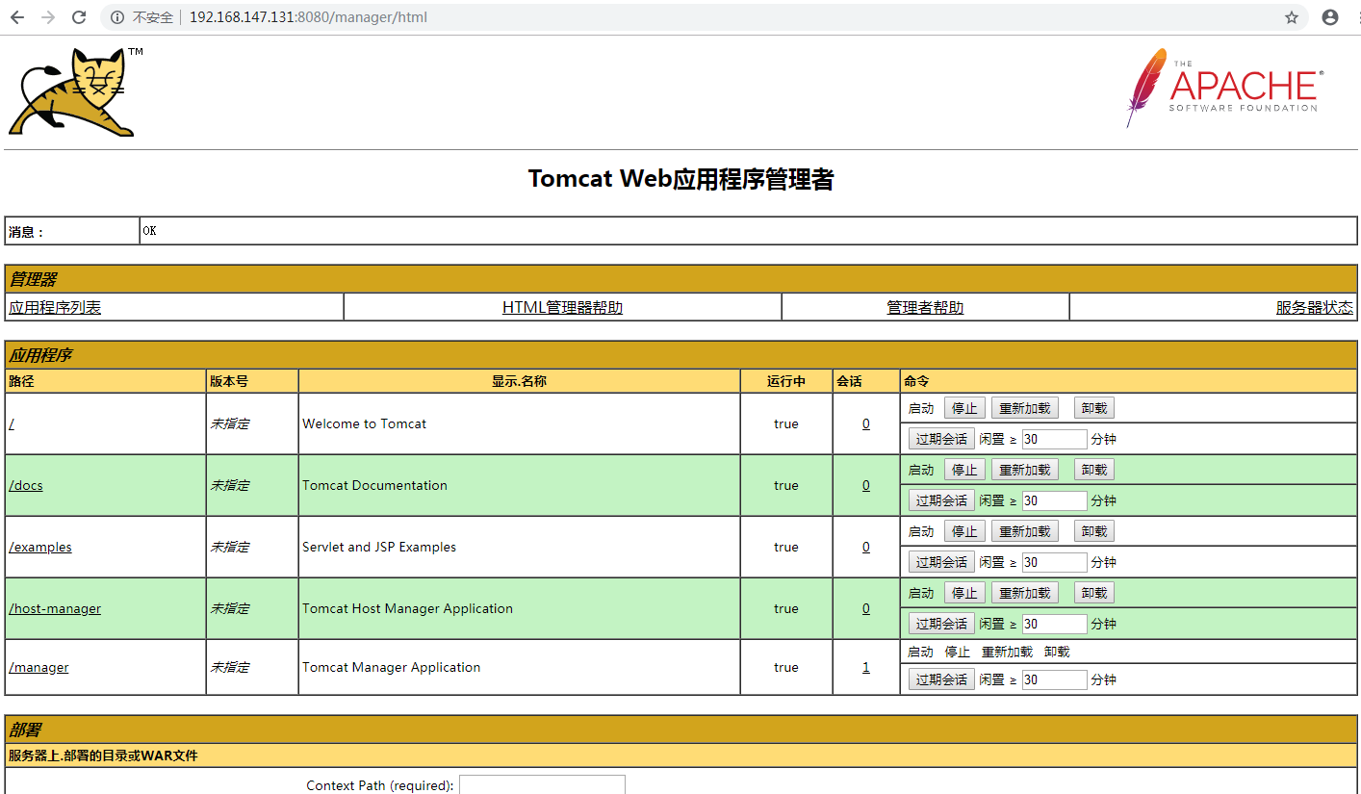
Task: Click the 'OK' message text
Action: (150, 231)
